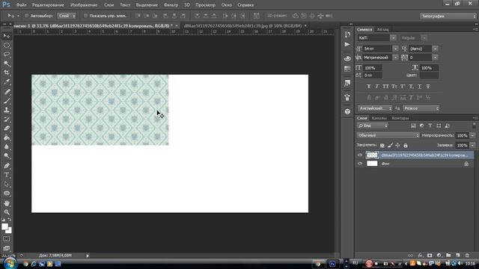Add a layer style with the fx icon
479x269 pixels.
pyautogui.click(x=421, y=256)
